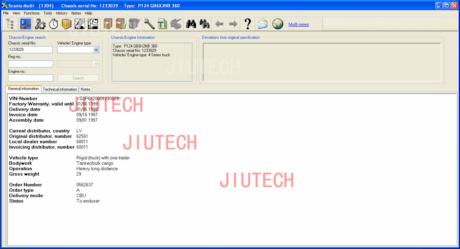Open the View menu
Viewport: 460px width, 249px height.
click(16, 13)
